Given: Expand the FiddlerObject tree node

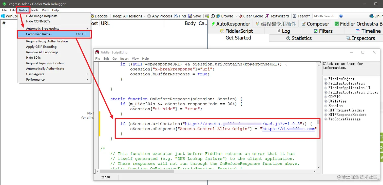Looking at the screenshot, I should [x=326, y=79].
